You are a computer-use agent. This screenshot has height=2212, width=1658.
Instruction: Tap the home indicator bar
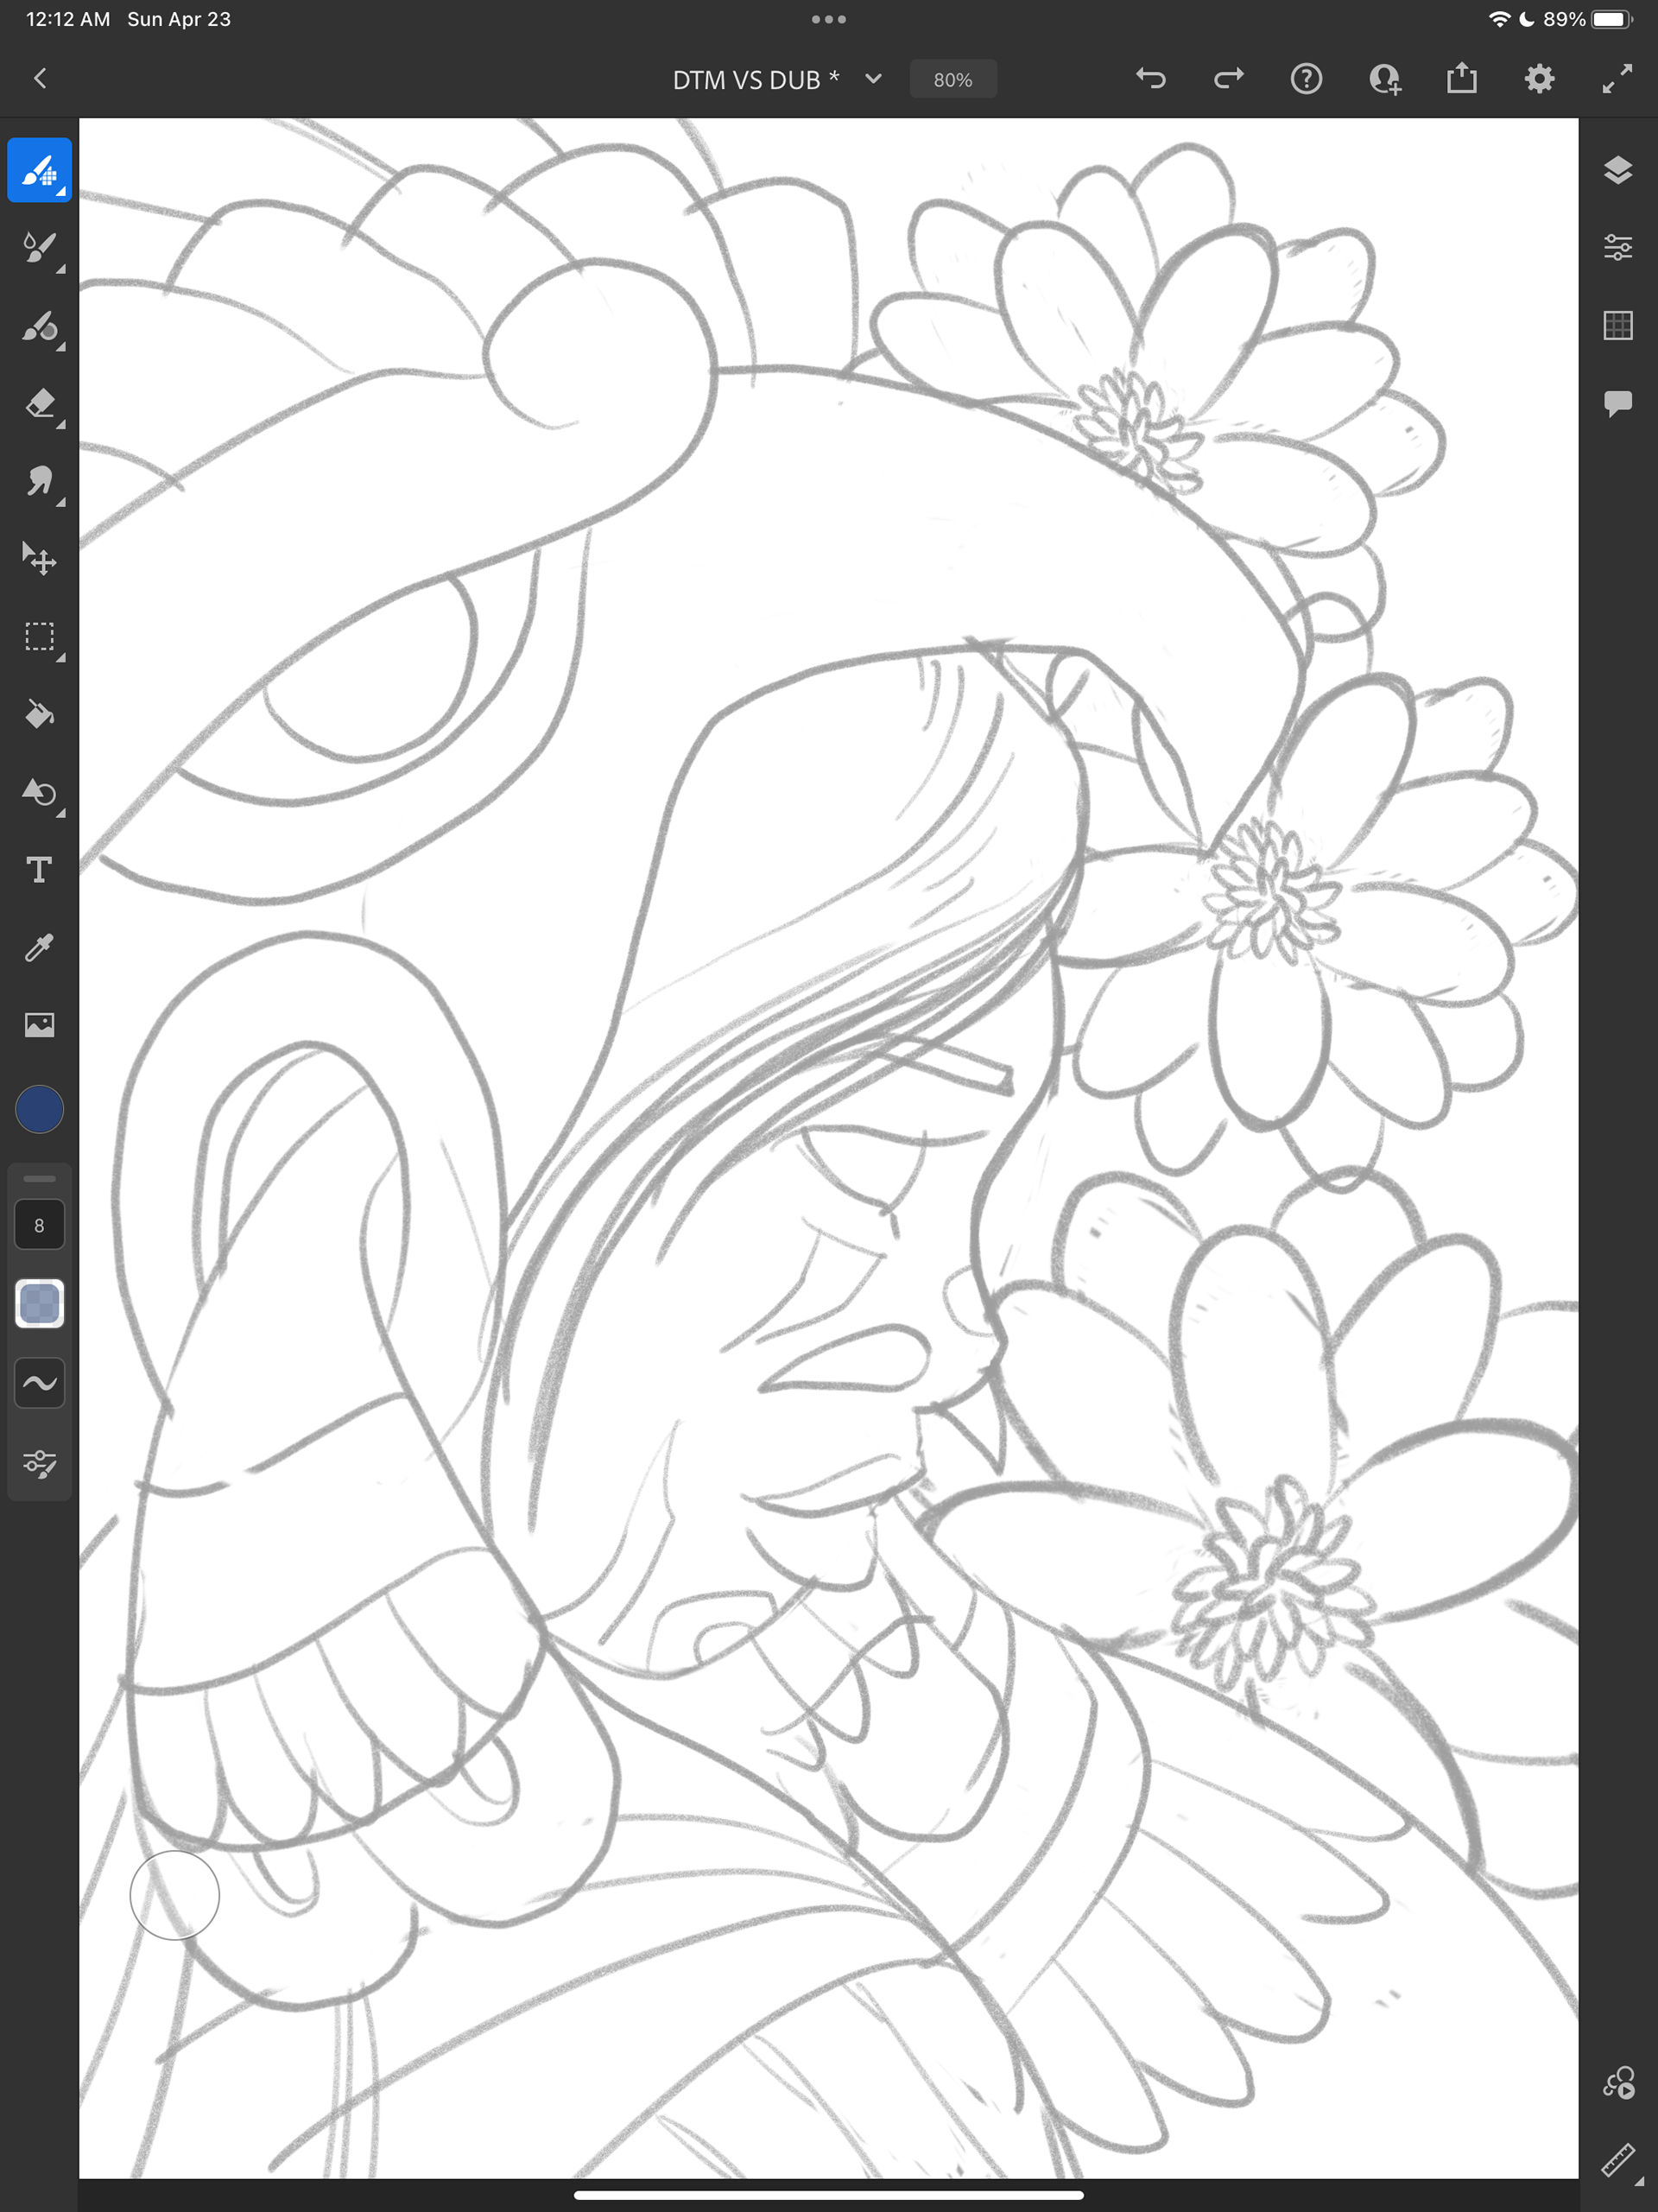[829, 2196]
